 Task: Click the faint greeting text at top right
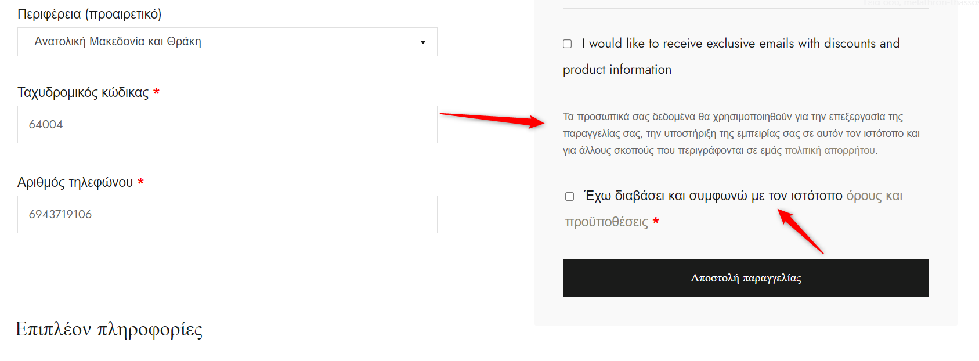click(920, 3)
